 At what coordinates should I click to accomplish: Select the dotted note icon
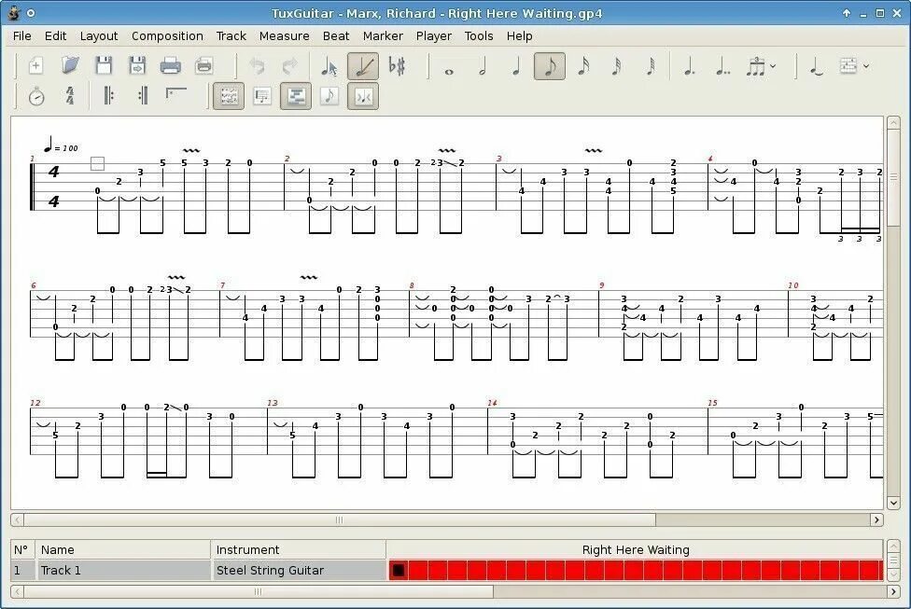pos(687,67)
